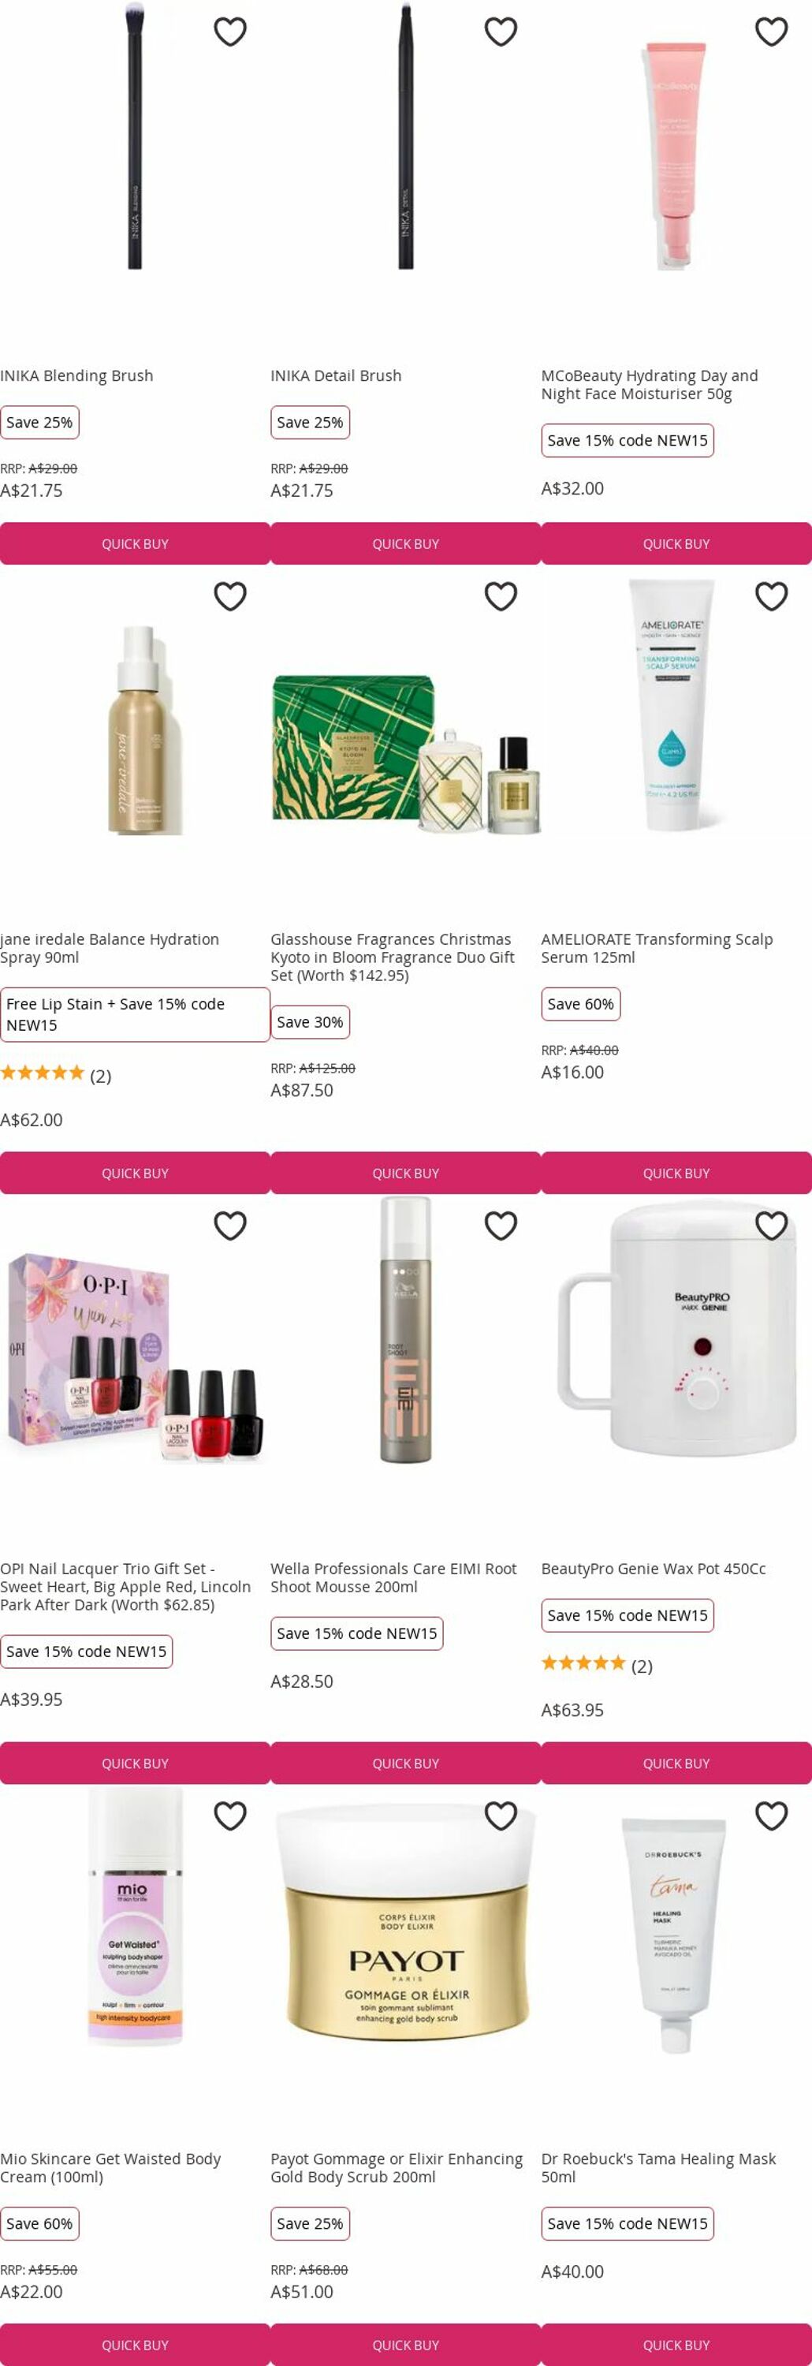Wishlist MCoBeauty Hydrating Moisturiser heart
812x2366 pixels.
(772, 32)
